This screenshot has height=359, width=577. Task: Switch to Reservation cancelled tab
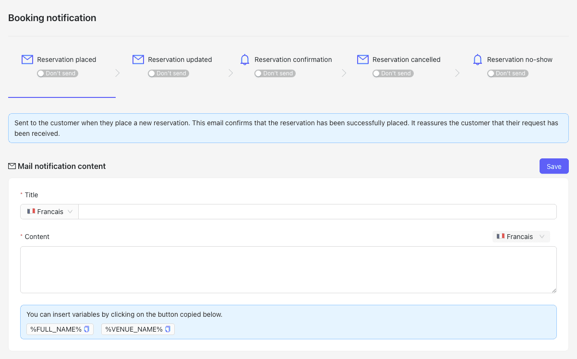(x=407, y=60)
